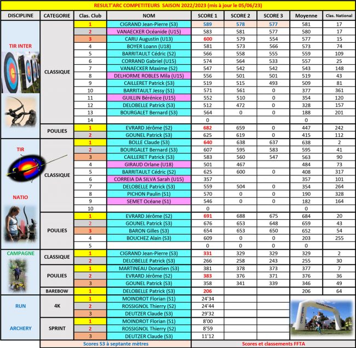Image resolution: width=356 pixels, height=348 pixels.
Task: Click the time 24'44 cell
Action: click(x=208, y=306)
